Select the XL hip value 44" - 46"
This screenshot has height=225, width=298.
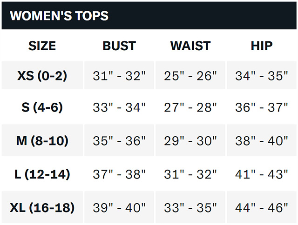262,207
